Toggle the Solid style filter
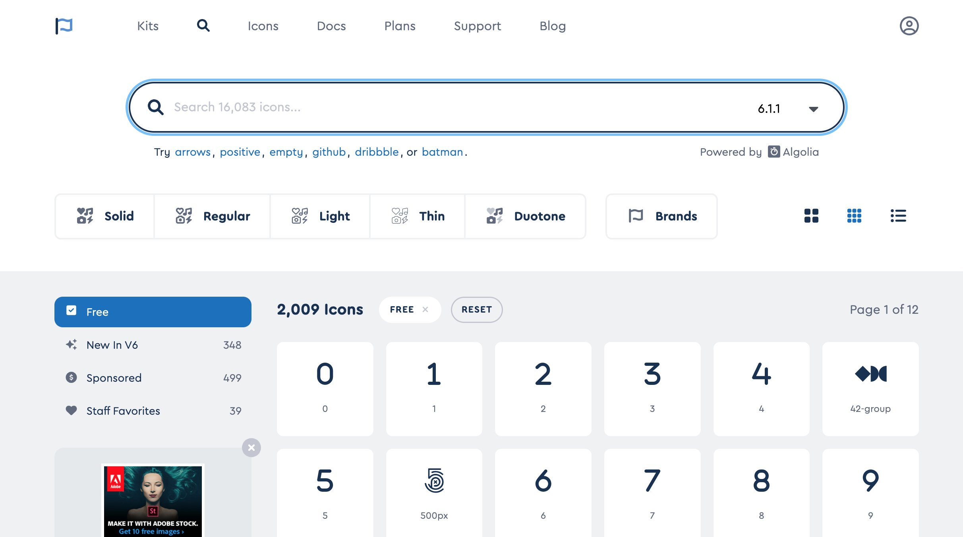The height and width of the screenshot is (537, 963). [105, 216]
